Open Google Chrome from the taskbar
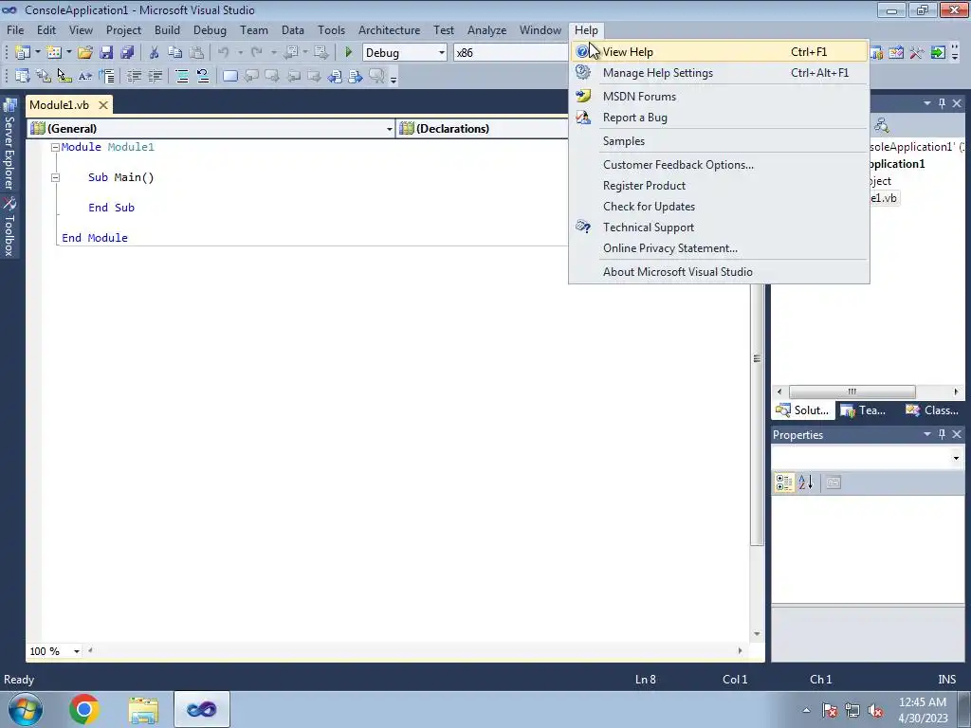The height and width of the screenshot is (728, 971). tap(84, 709)
